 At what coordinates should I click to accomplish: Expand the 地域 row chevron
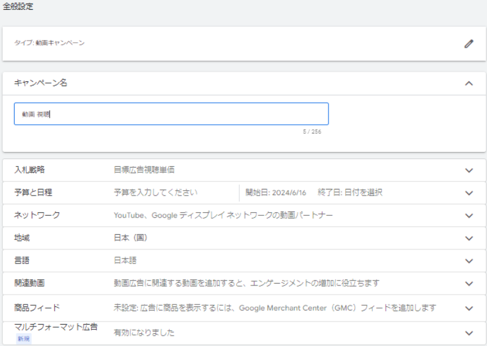(469, 238)
